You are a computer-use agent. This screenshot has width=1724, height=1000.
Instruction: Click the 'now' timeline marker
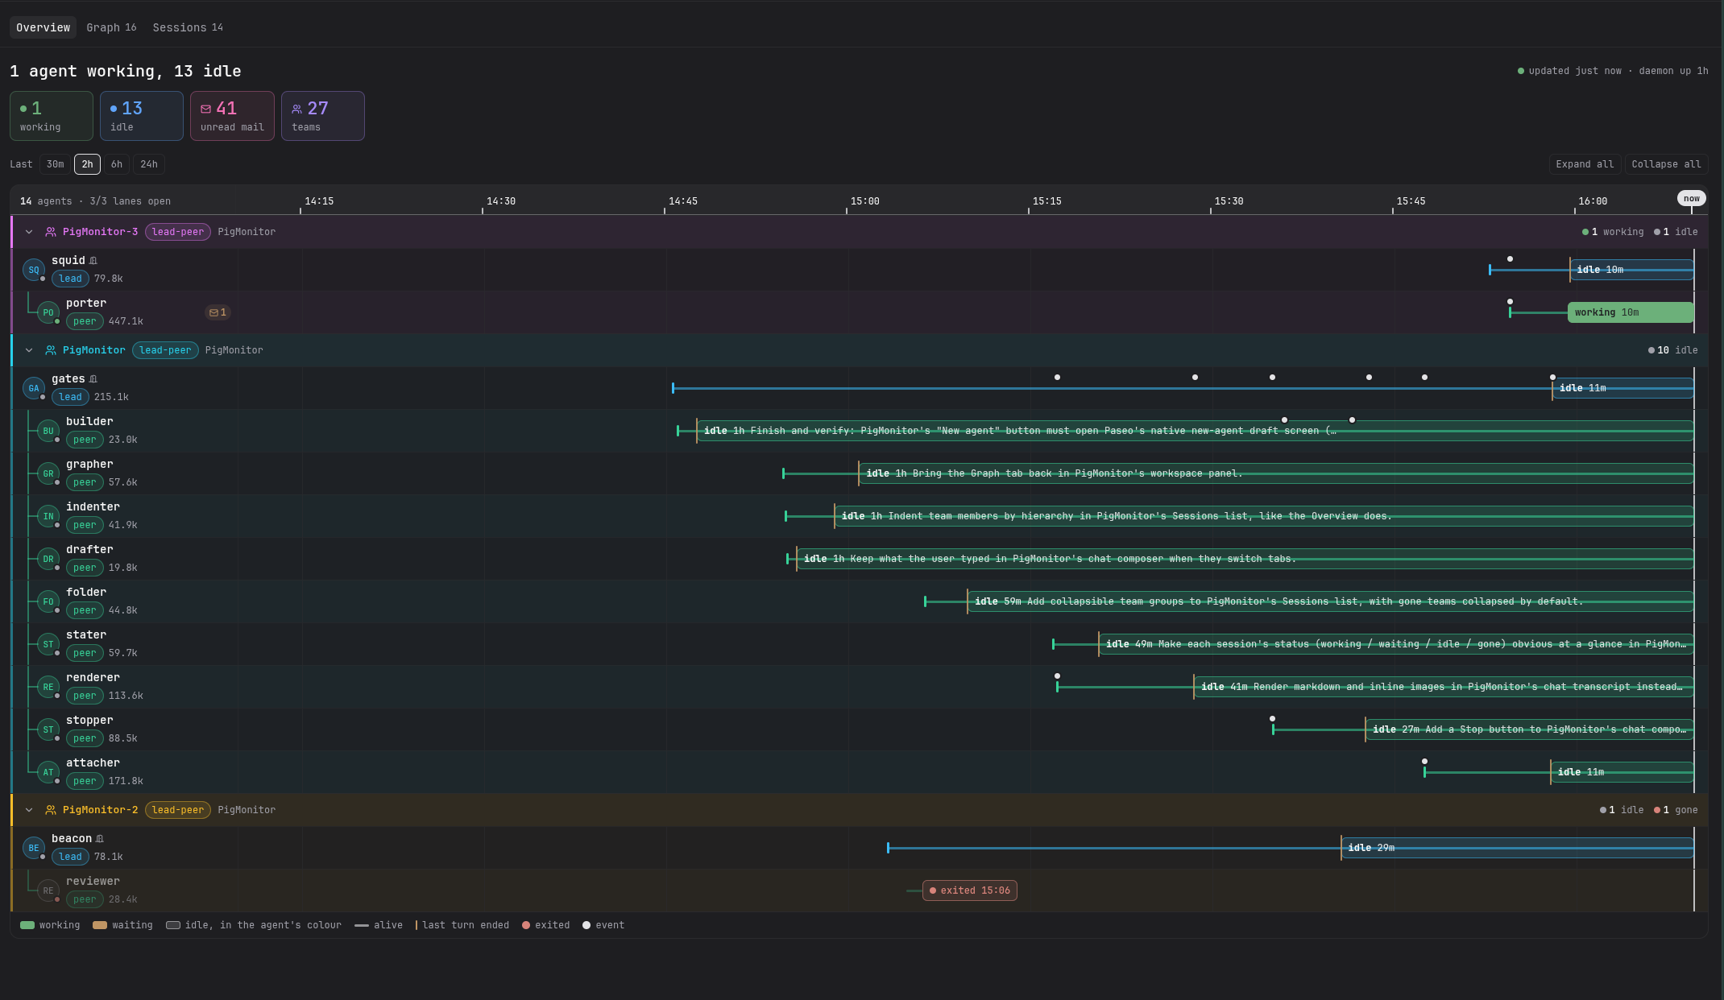[1692, 198]
